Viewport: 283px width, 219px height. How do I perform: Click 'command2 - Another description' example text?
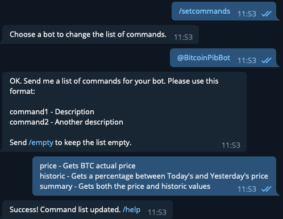(x=66, y=122)
